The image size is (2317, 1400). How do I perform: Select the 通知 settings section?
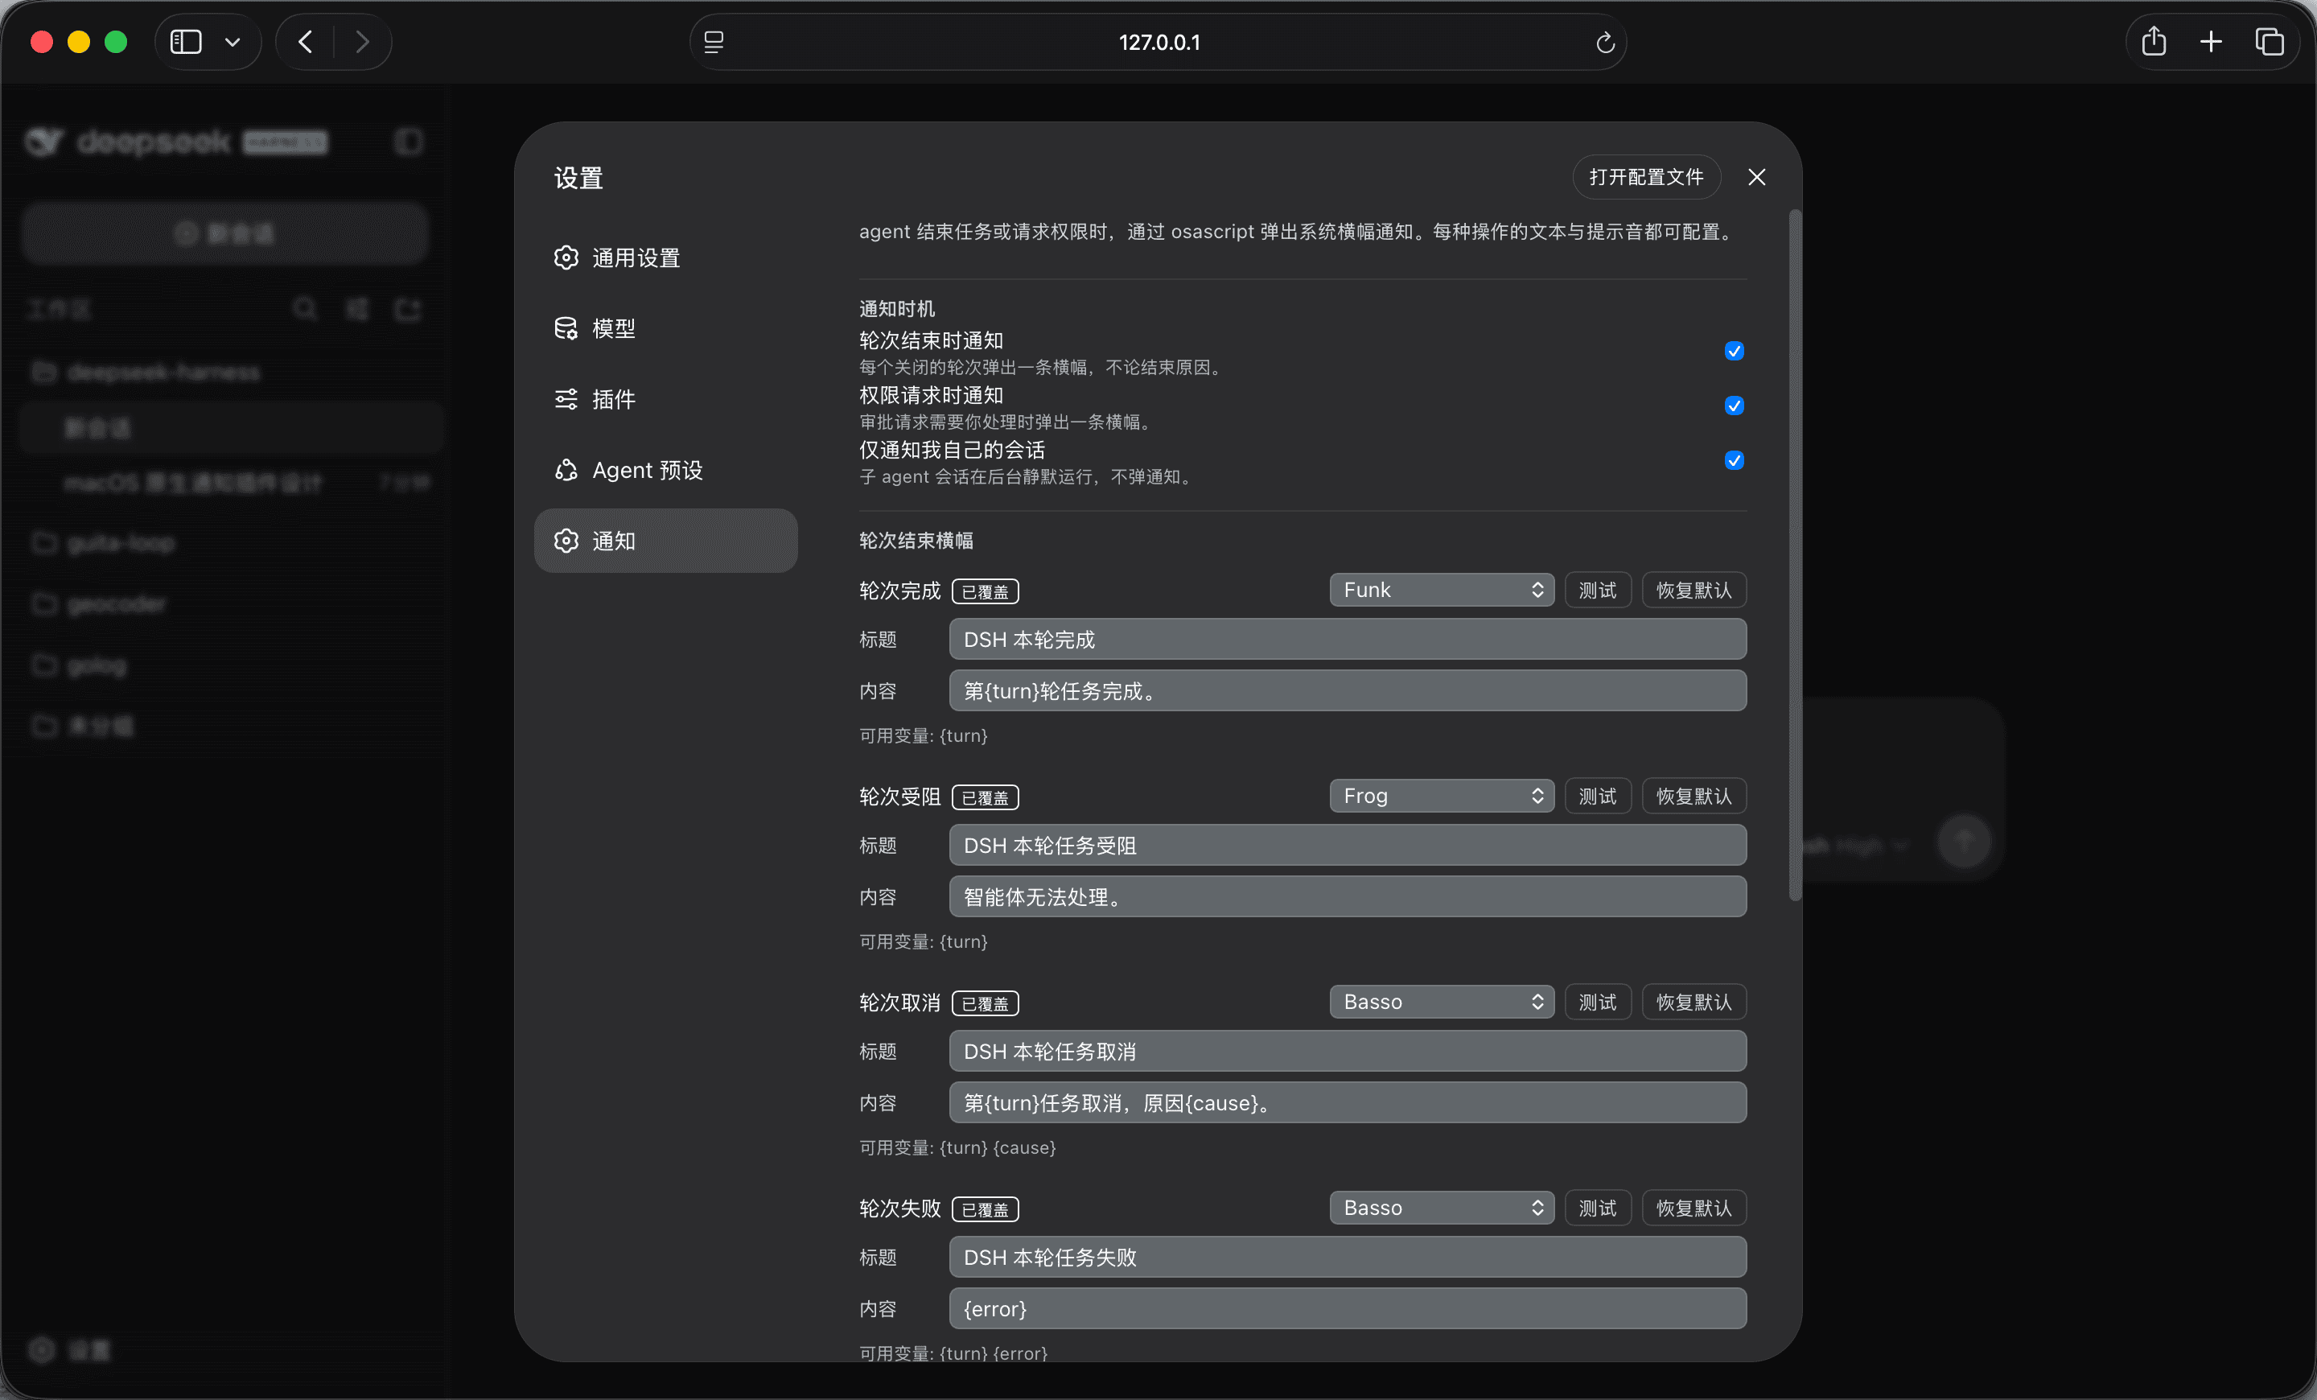(x=666, y=541)
